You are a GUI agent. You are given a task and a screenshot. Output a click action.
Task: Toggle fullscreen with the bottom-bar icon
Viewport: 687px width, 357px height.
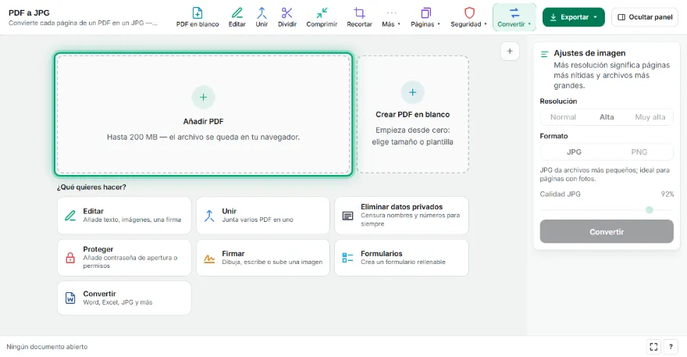coord(653,347)
